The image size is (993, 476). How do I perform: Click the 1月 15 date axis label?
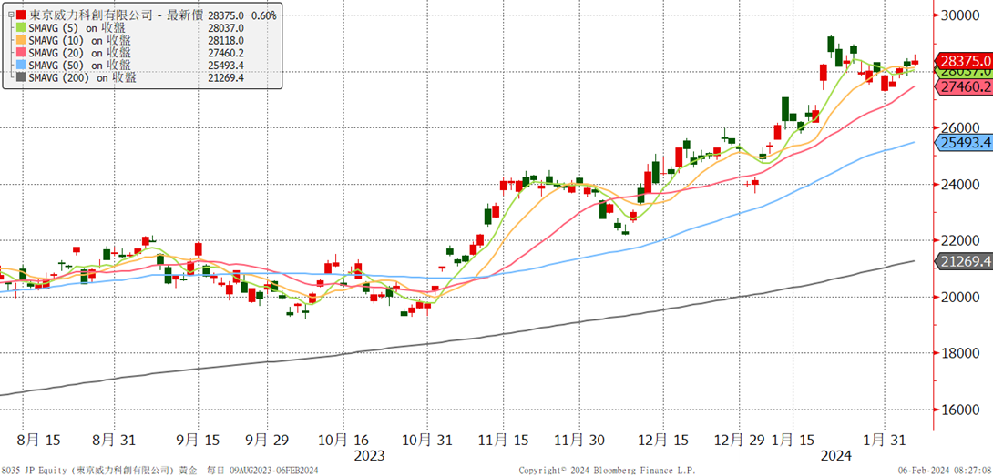(x=791, y=440)
